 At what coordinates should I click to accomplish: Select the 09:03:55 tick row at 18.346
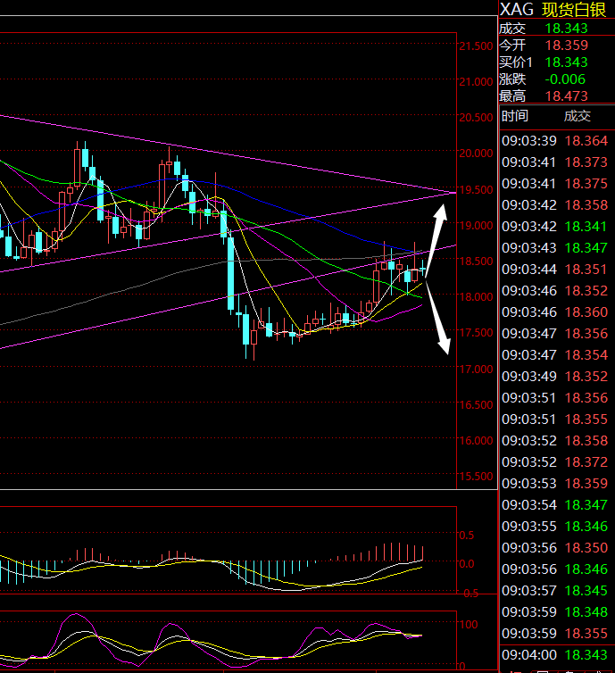click(x=555, y=527)
